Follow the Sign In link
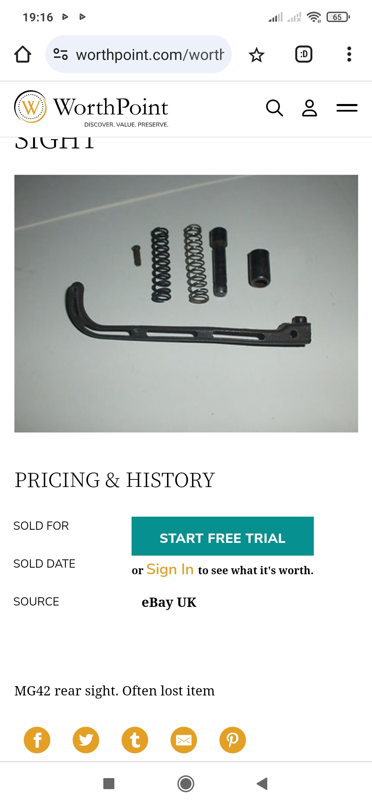Screen dimensions: 372x806 tap(170, 570)
